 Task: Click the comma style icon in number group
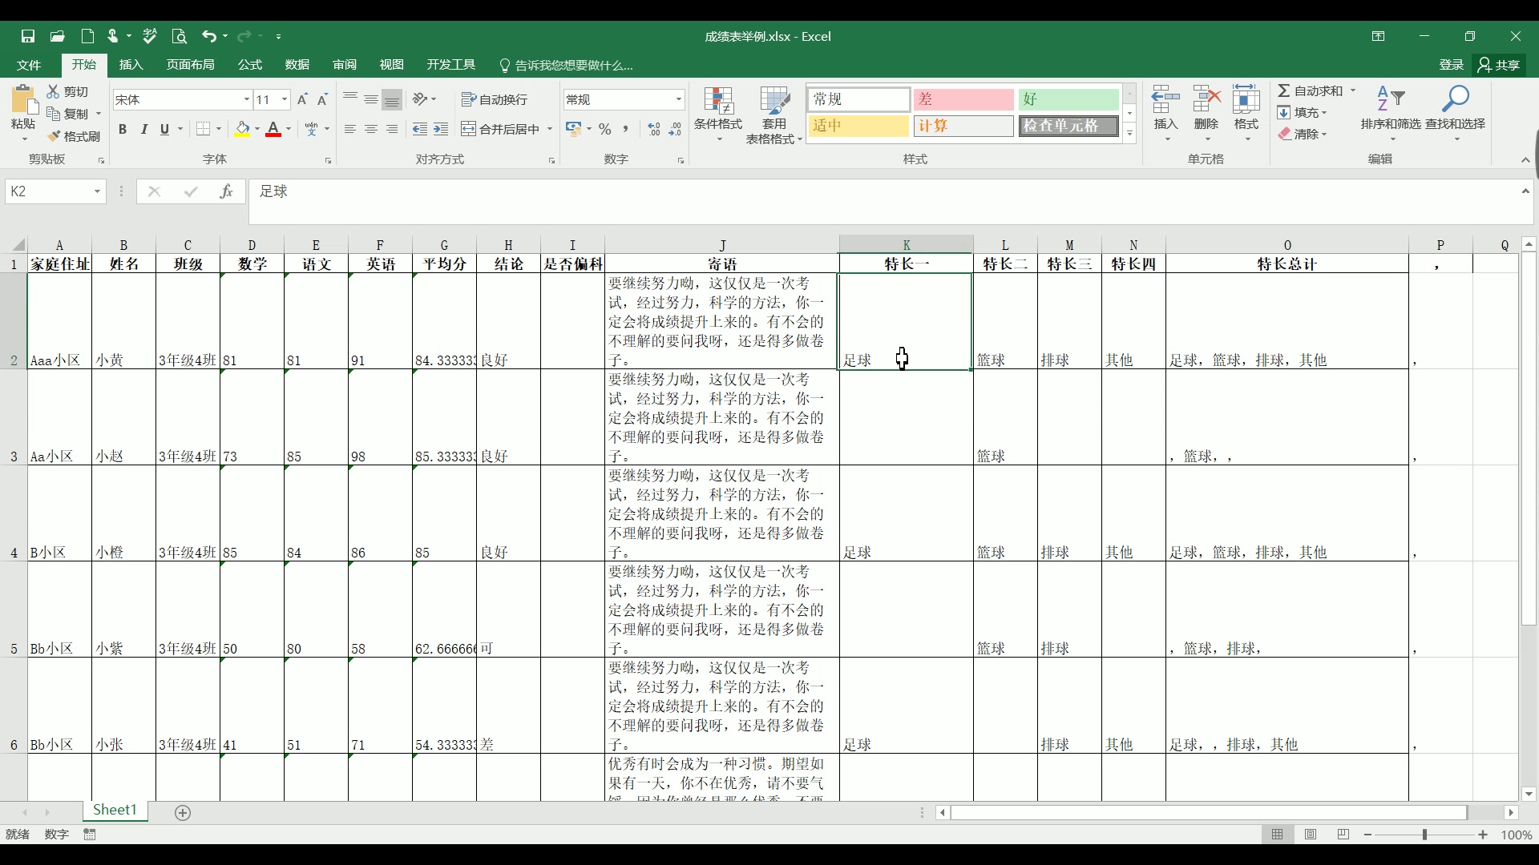coord(625,129)
